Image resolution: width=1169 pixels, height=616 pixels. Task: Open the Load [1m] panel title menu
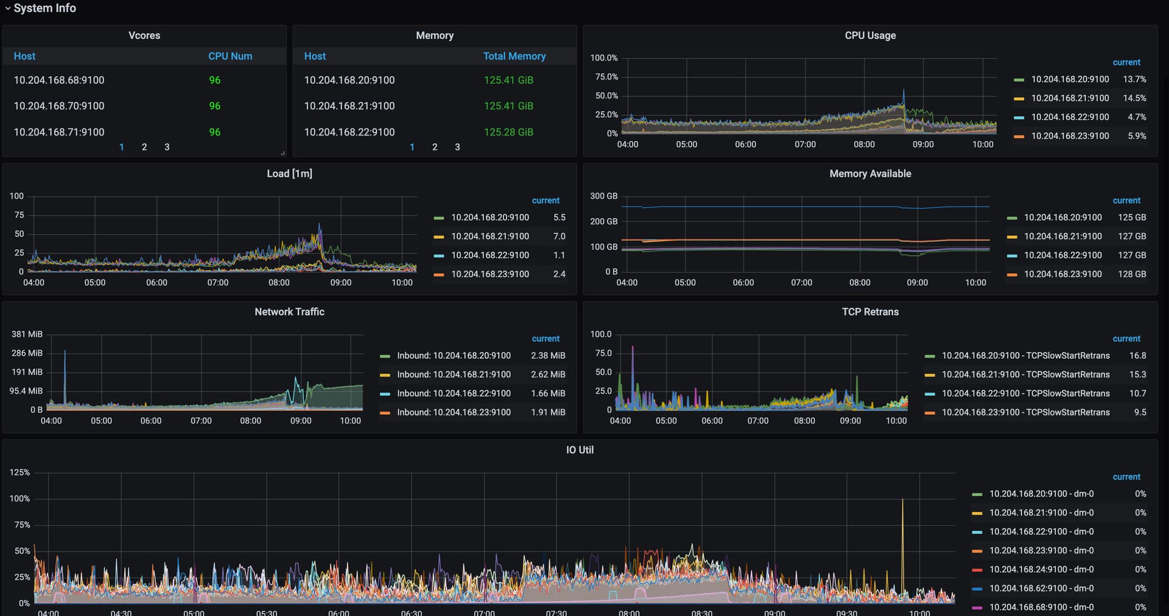(289, 173)
